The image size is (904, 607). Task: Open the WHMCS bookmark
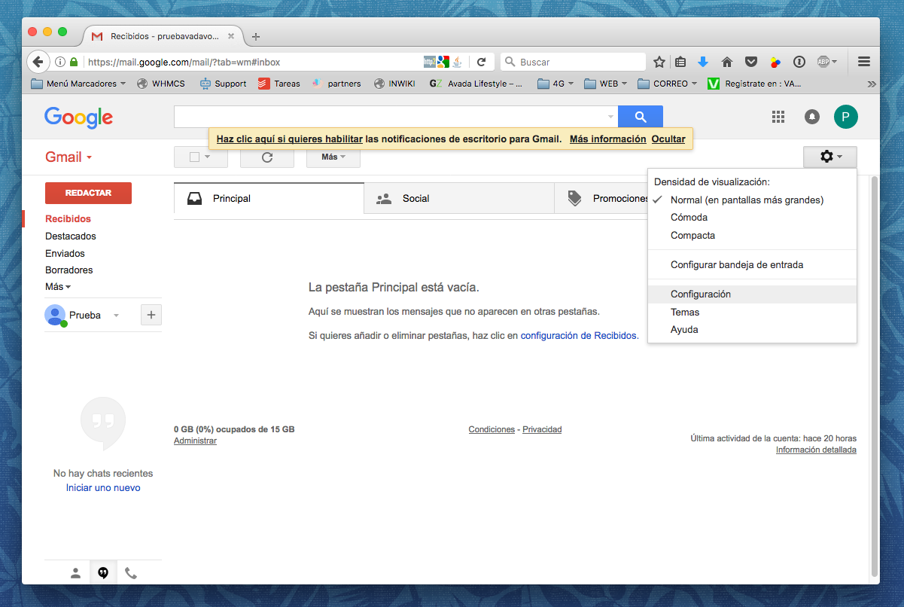161,84
